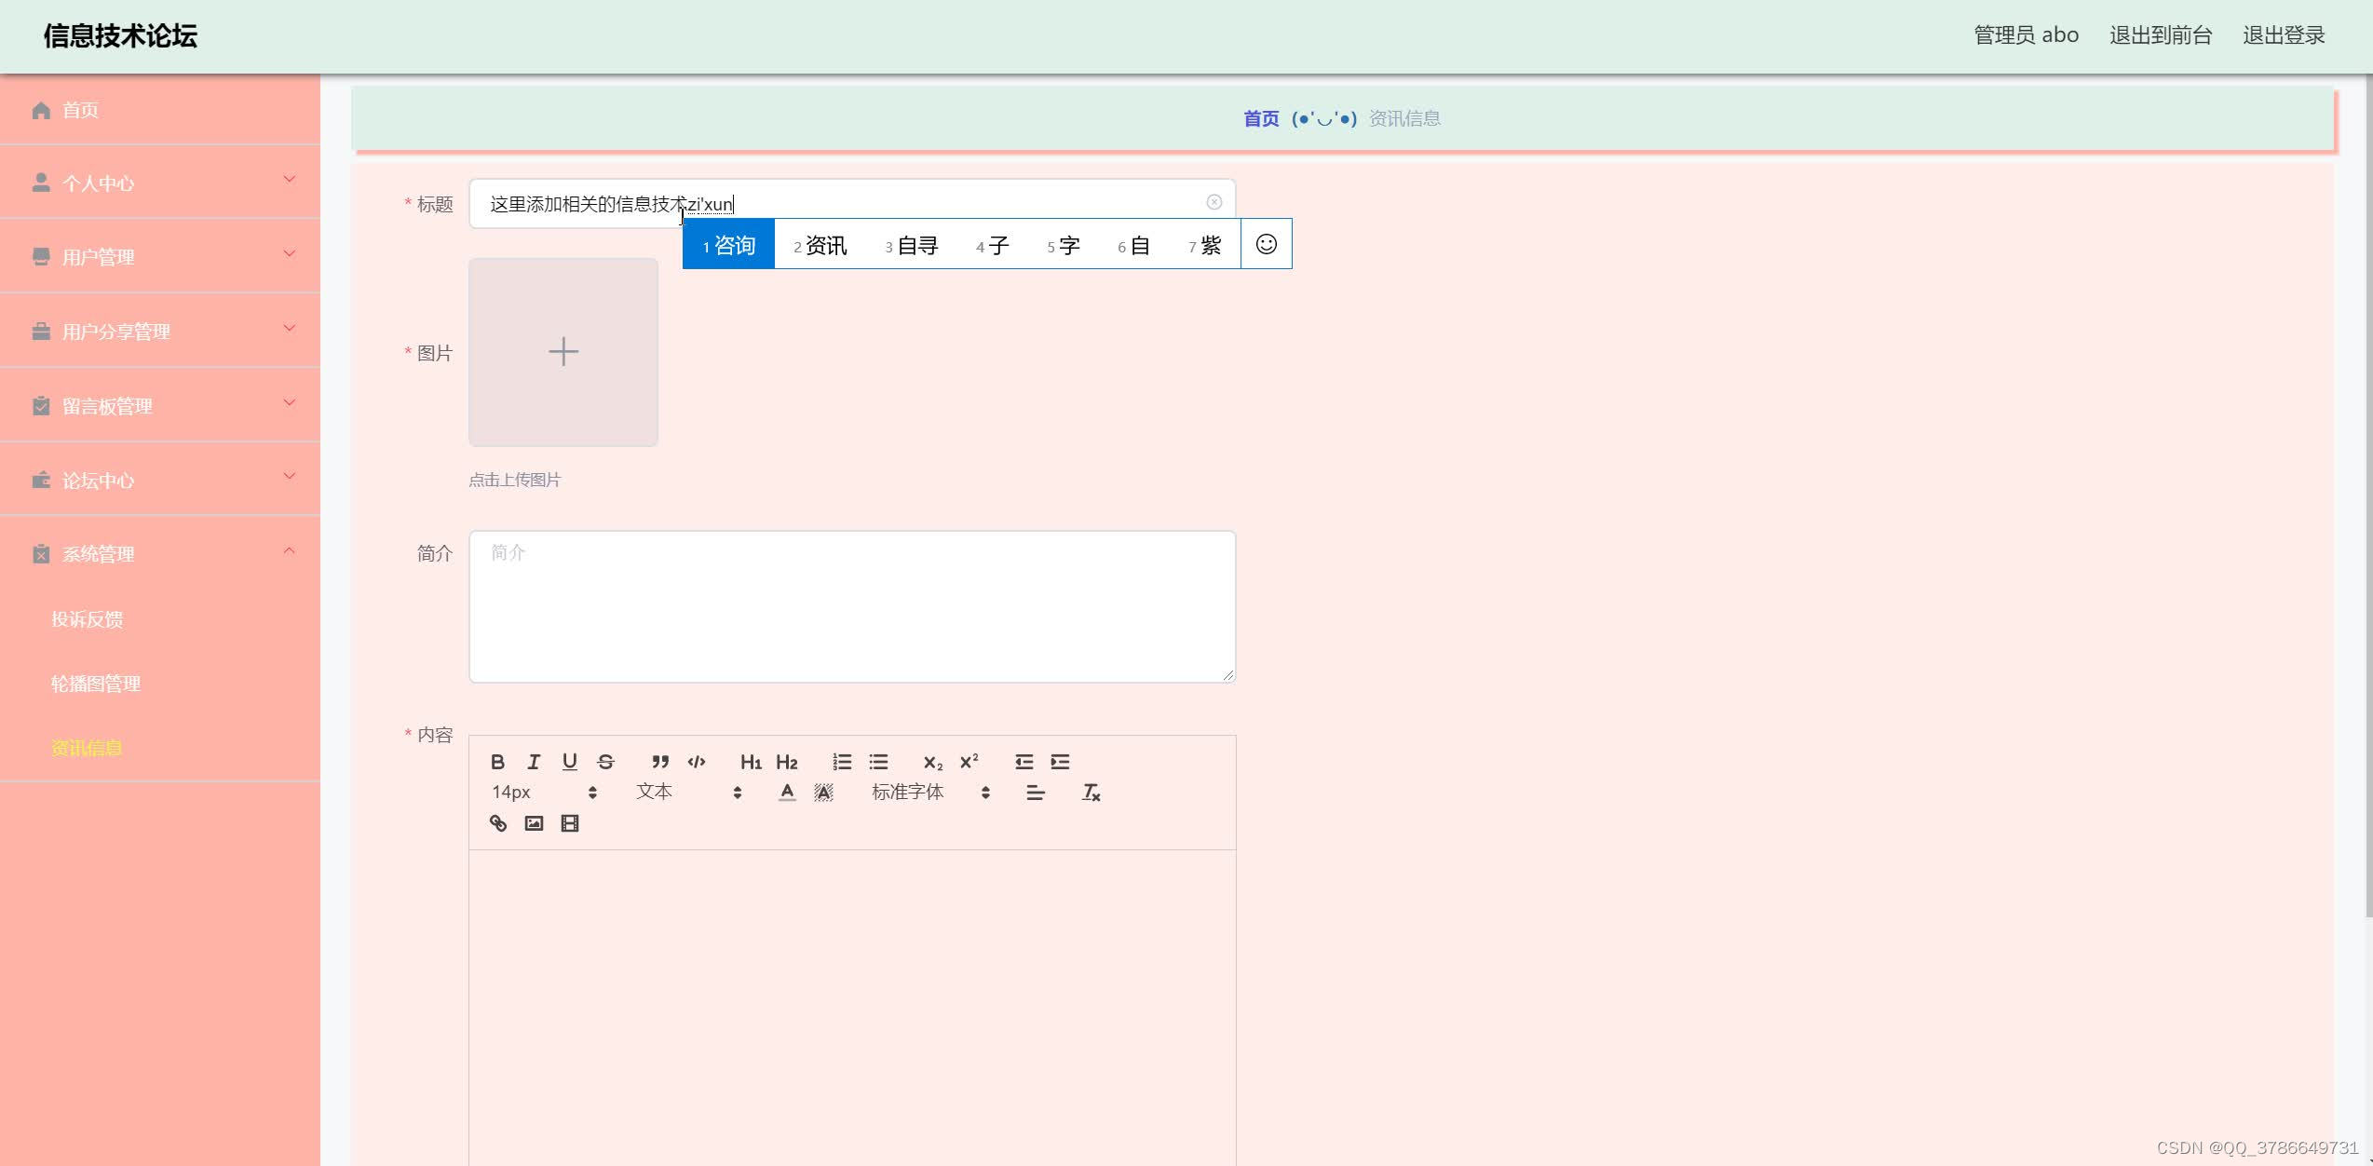The height and width of the screenshot is (1166, 2373).
Task: Expand the 留言板管理 sidebar menu
Action: [x=160, y=406]
